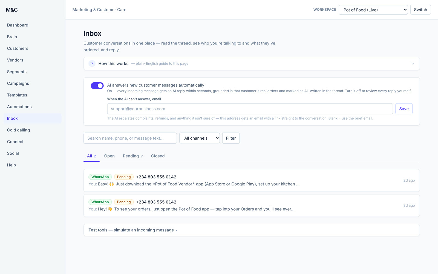438x274 pixels.
Task: Toggle AI automatic answers switch off
Action: click(97, 86)
